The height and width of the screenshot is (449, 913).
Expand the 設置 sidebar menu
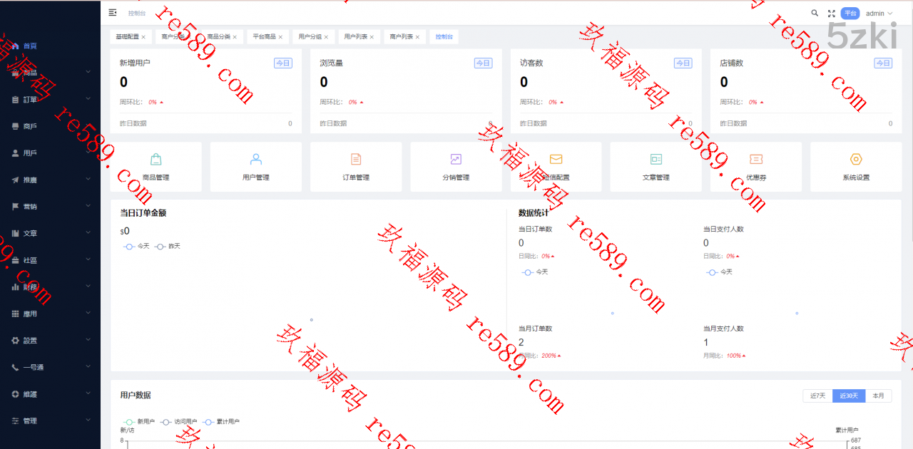point(50,341)
